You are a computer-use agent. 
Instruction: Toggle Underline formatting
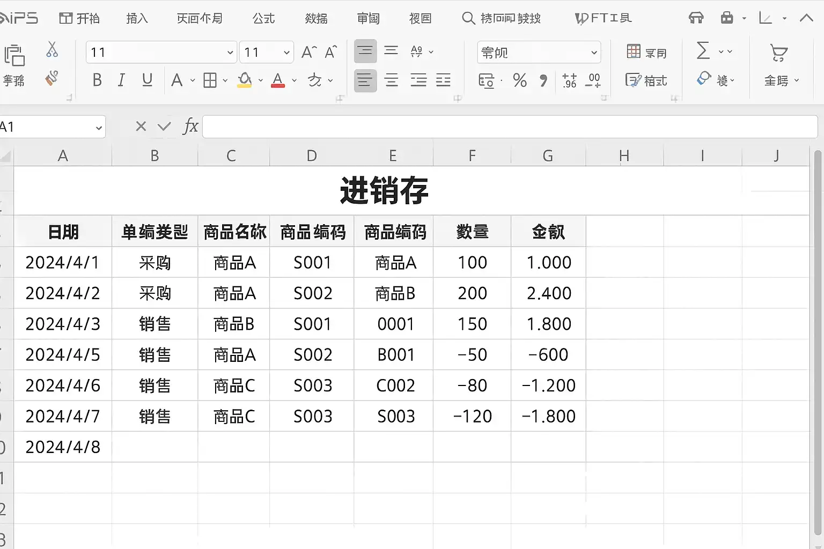(x=147, y=80)
